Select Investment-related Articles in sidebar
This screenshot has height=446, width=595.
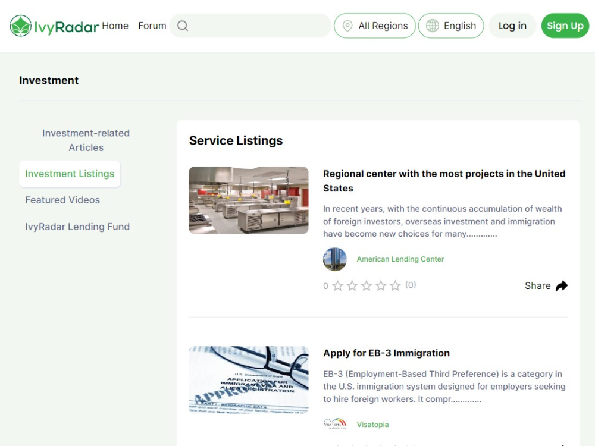pos(86,140)
